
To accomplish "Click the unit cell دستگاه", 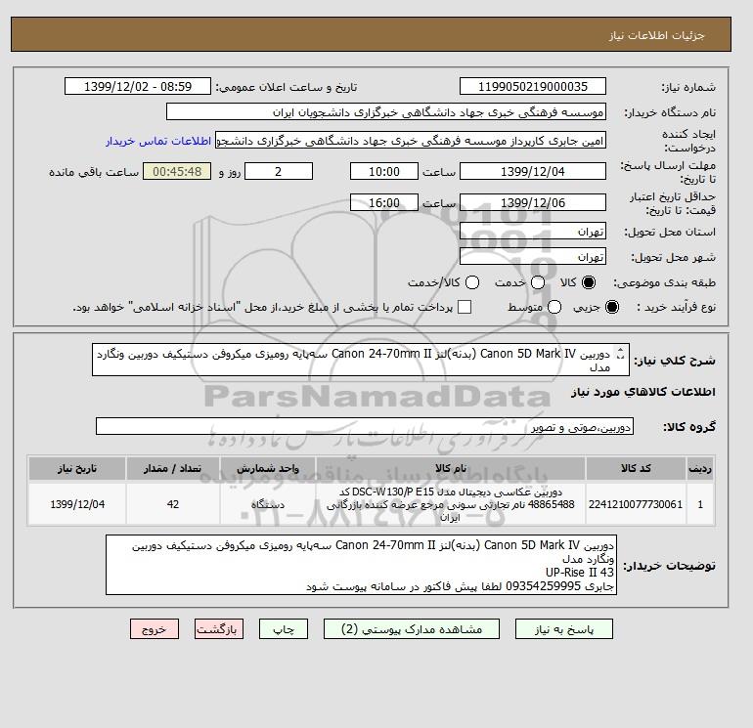I will point(268,504).
